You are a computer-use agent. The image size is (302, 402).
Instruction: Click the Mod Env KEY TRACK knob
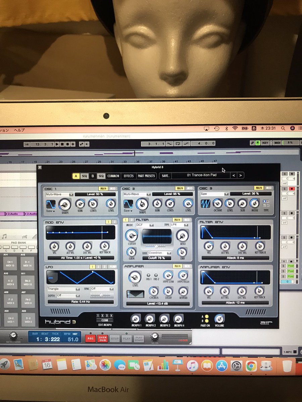pos(105,246)
